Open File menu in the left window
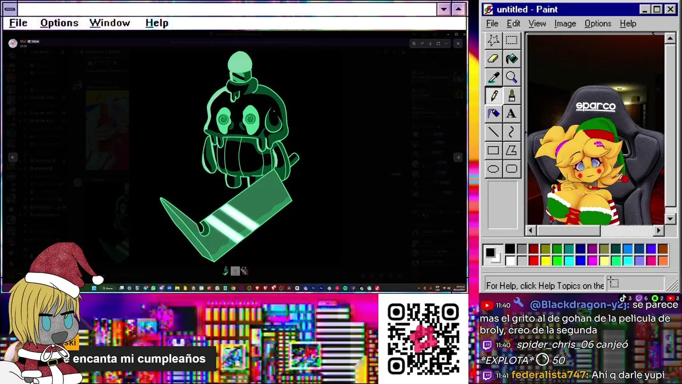This screenshot has width=682, height=384. pos(18,23)
